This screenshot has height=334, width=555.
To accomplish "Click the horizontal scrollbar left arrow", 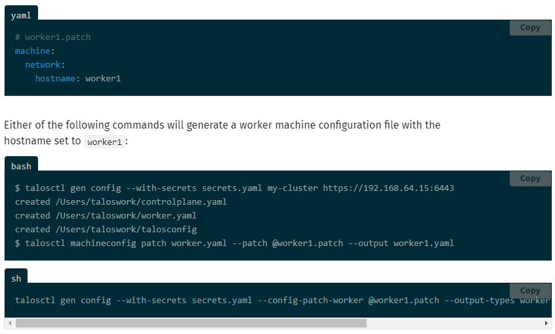I will click(9, 324).
